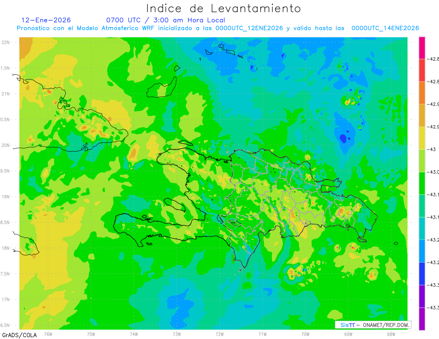The width and height of the screenshot is (439, 339).
Task: Pick the dark blue legend swatch
Action: point(422,274)
